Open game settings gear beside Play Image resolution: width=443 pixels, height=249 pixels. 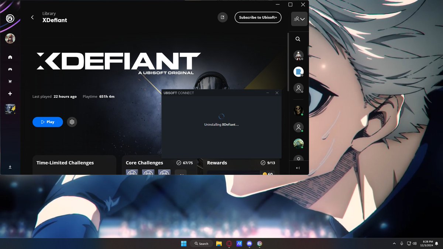pos(72,122)
